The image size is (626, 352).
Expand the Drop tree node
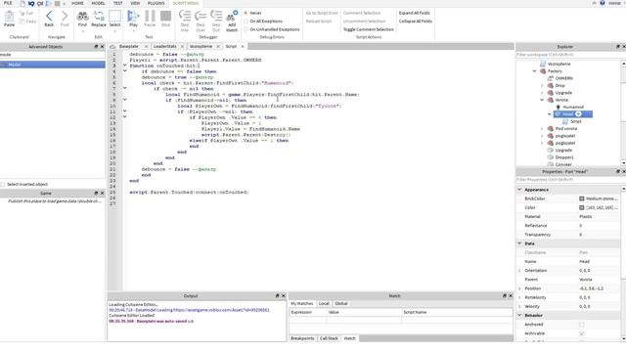(x=542, y=85)
